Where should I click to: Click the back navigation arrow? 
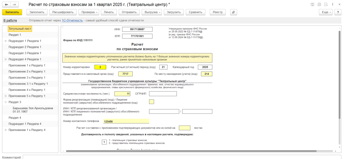pyautogui.click(x=7, y=4)
